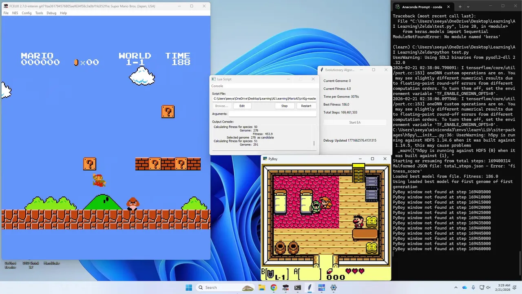Click the mGBA-style blue taskbar icon
This screenshot has height=294, width=522.
321,287
